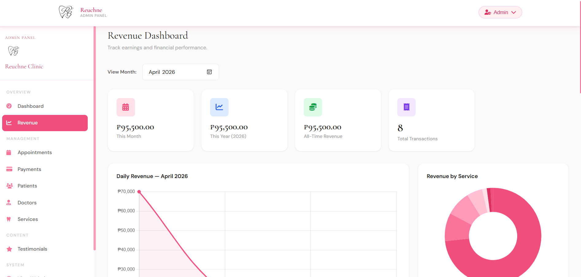
Task: Click the Testimonials star icon
Action: [x=9, y=249]
